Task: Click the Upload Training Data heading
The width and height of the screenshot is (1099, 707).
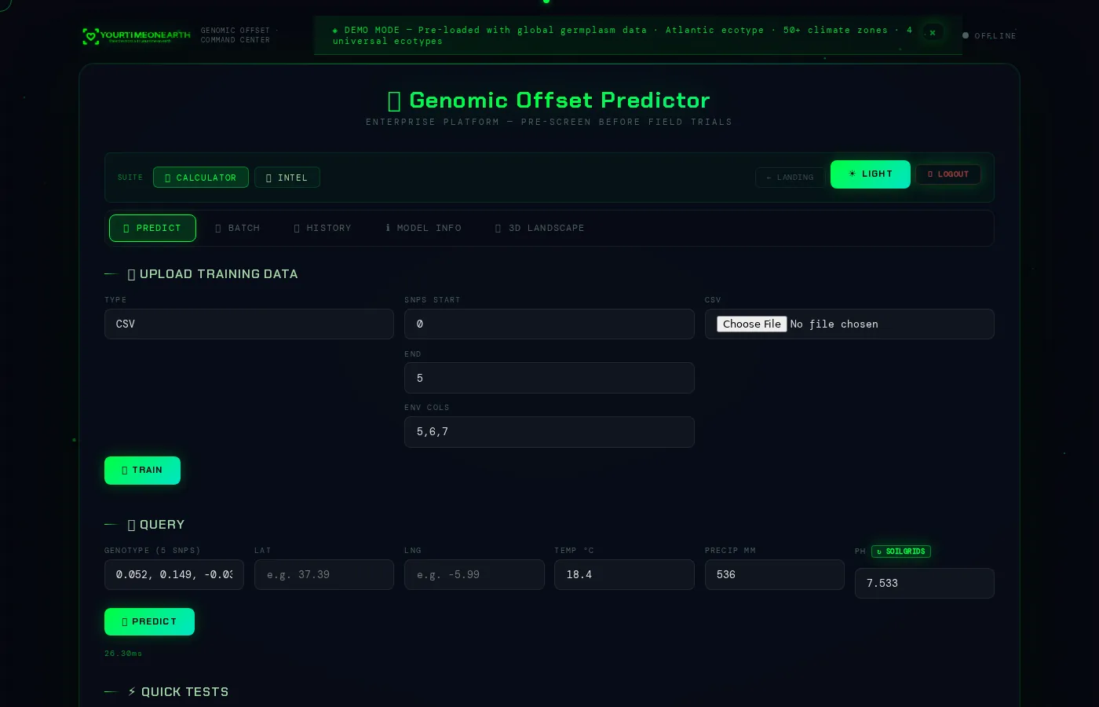Action: (x=213, y=274)
